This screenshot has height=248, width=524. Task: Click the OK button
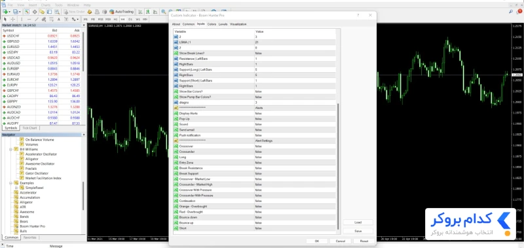[x=317, y=241]
